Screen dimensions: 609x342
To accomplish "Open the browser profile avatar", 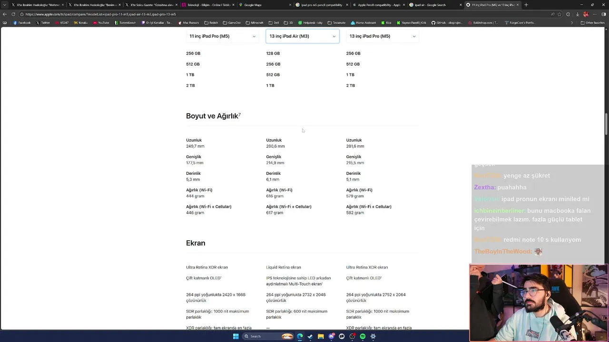I will pos(586,14).
